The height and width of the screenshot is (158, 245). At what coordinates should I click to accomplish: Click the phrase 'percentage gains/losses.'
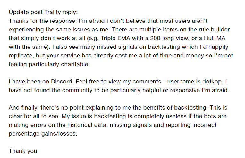click(x=43, y=134)
